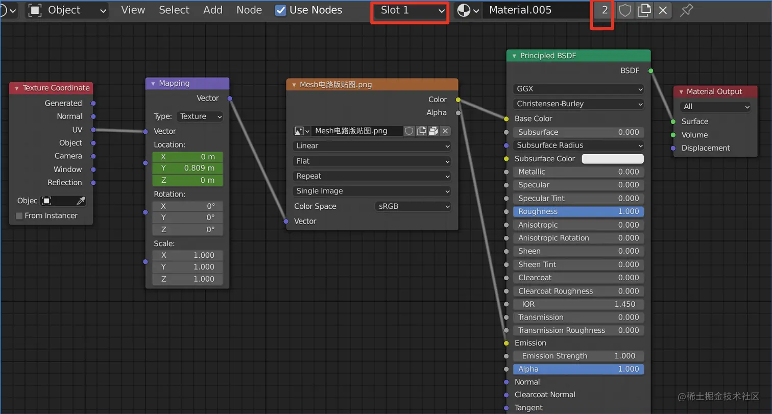Click the material user count button 2
The height and width of the screenshot is (414, 772).
point(605,10)
